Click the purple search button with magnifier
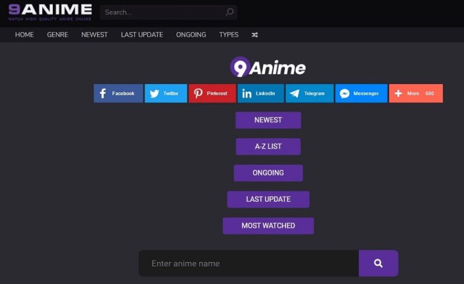 click(x=379, y=263)
